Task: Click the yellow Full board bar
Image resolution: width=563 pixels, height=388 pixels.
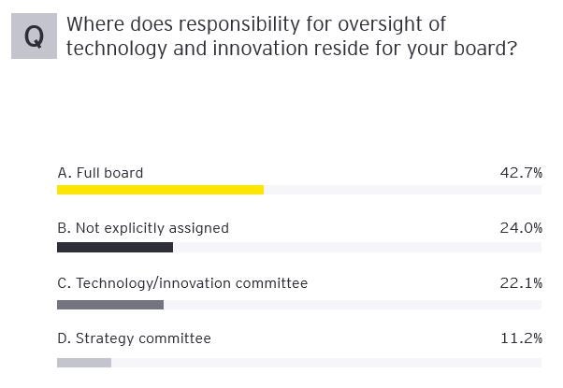Action: pos(160,190)
